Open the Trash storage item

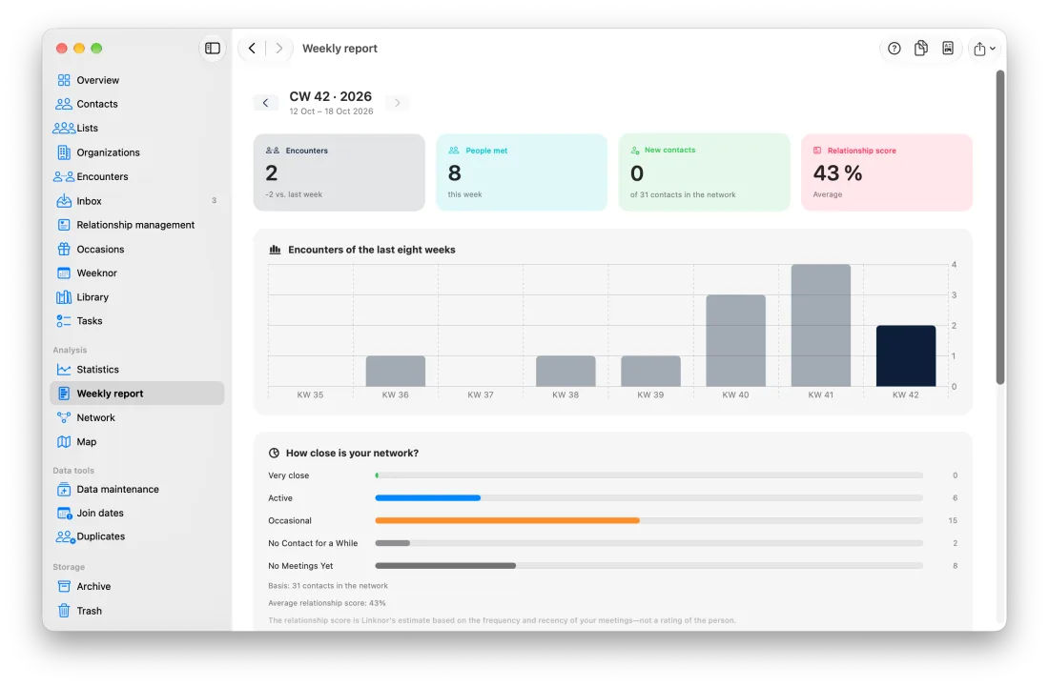pyautogui.click(x=137, y=611)
